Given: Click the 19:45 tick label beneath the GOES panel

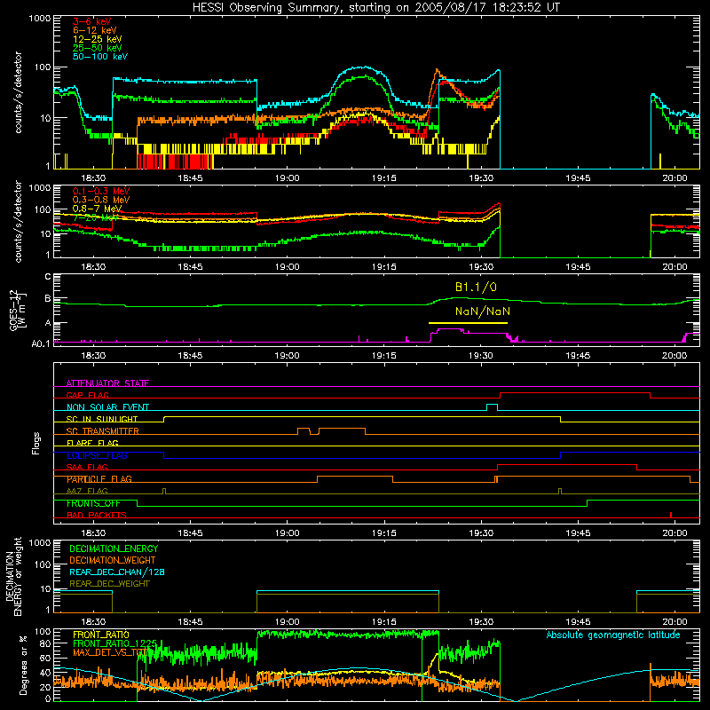Looking at the screenshot, I should (x=578, y=356).
